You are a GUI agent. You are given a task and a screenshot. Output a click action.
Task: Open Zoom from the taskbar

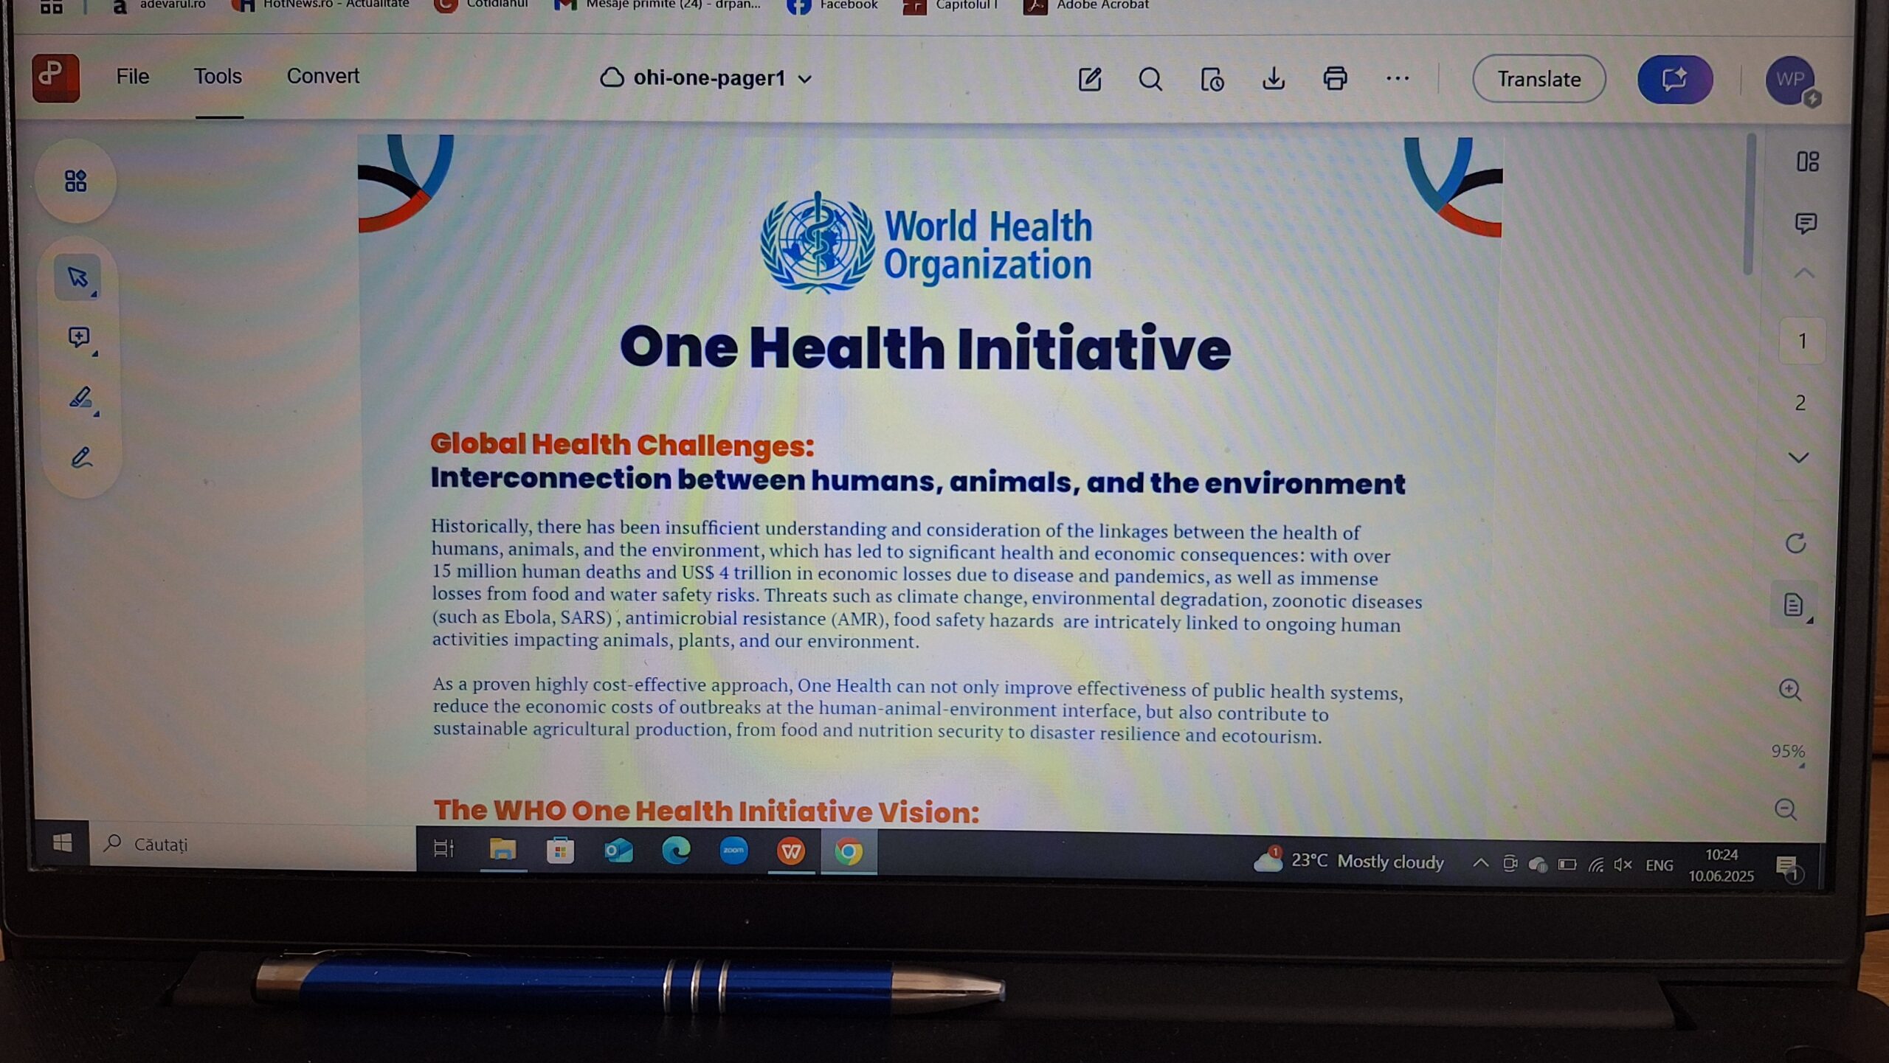point(733,851)
